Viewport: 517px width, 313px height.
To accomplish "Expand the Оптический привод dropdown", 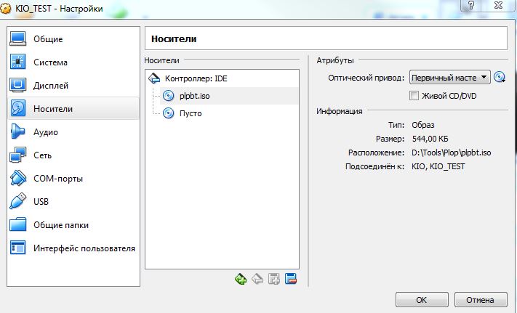I will pos(449,78).
